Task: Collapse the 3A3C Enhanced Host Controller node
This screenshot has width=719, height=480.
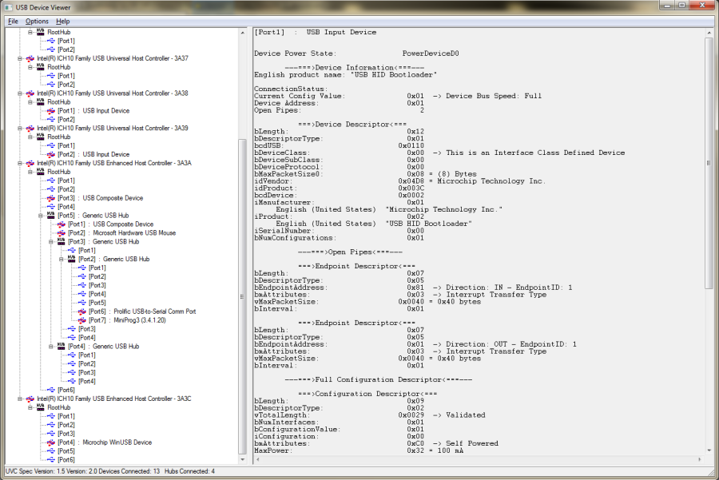Action: pos(19,399)
